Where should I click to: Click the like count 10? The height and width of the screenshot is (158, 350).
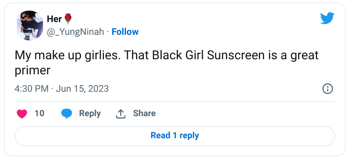click(x=40, y=113)
